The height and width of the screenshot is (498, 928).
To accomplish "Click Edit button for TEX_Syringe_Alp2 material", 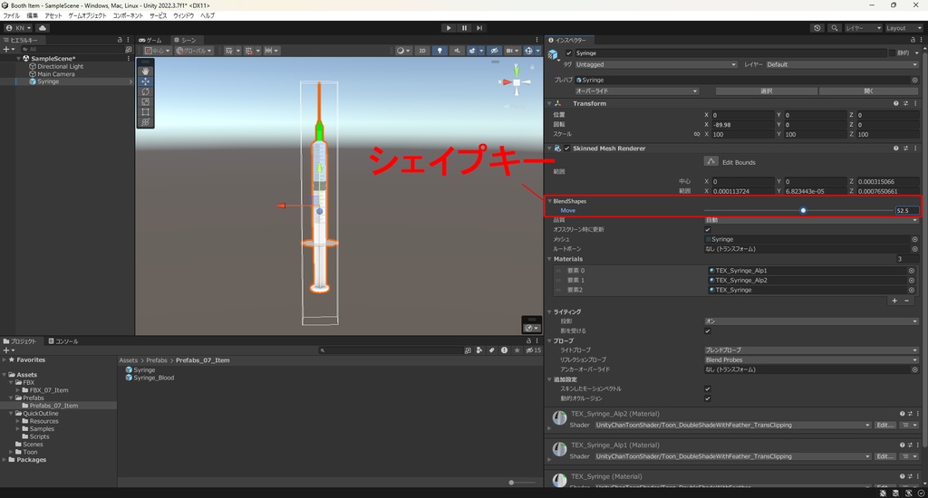I will 884,426.
